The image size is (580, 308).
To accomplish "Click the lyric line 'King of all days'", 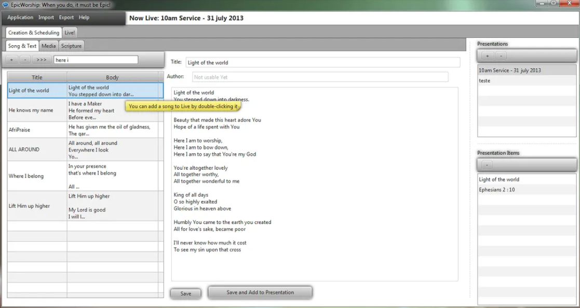I will point(191,195).
